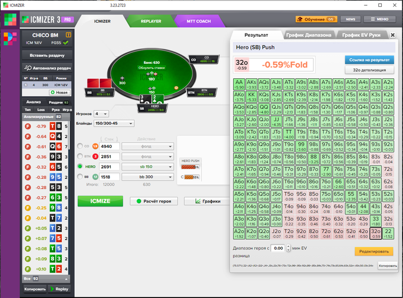Select the BB player radio button
This screenshot has height=298, width=403.
80,177
